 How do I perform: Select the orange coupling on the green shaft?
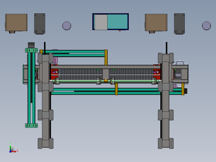point(106,81)
